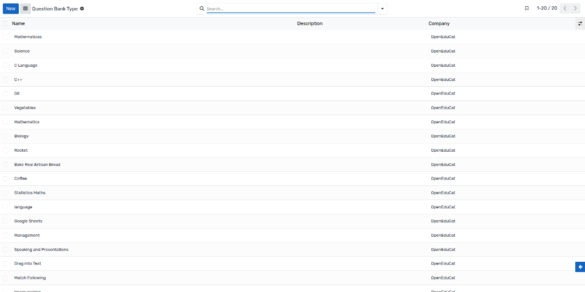This screenshot has height=292, width=585.
Task: Open the Drag into Text record
Action: coord(27,263)
